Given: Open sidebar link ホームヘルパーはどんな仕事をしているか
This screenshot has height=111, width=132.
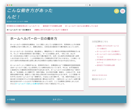Looking at the screenshot, I should click(109, 56).
